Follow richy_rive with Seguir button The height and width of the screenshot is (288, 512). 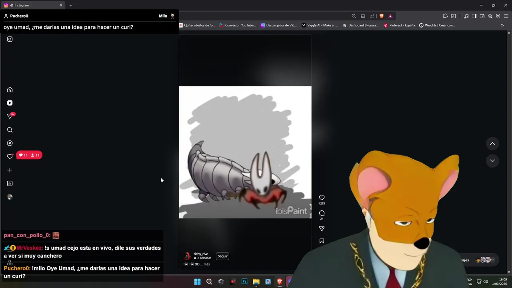click(222, 256)
